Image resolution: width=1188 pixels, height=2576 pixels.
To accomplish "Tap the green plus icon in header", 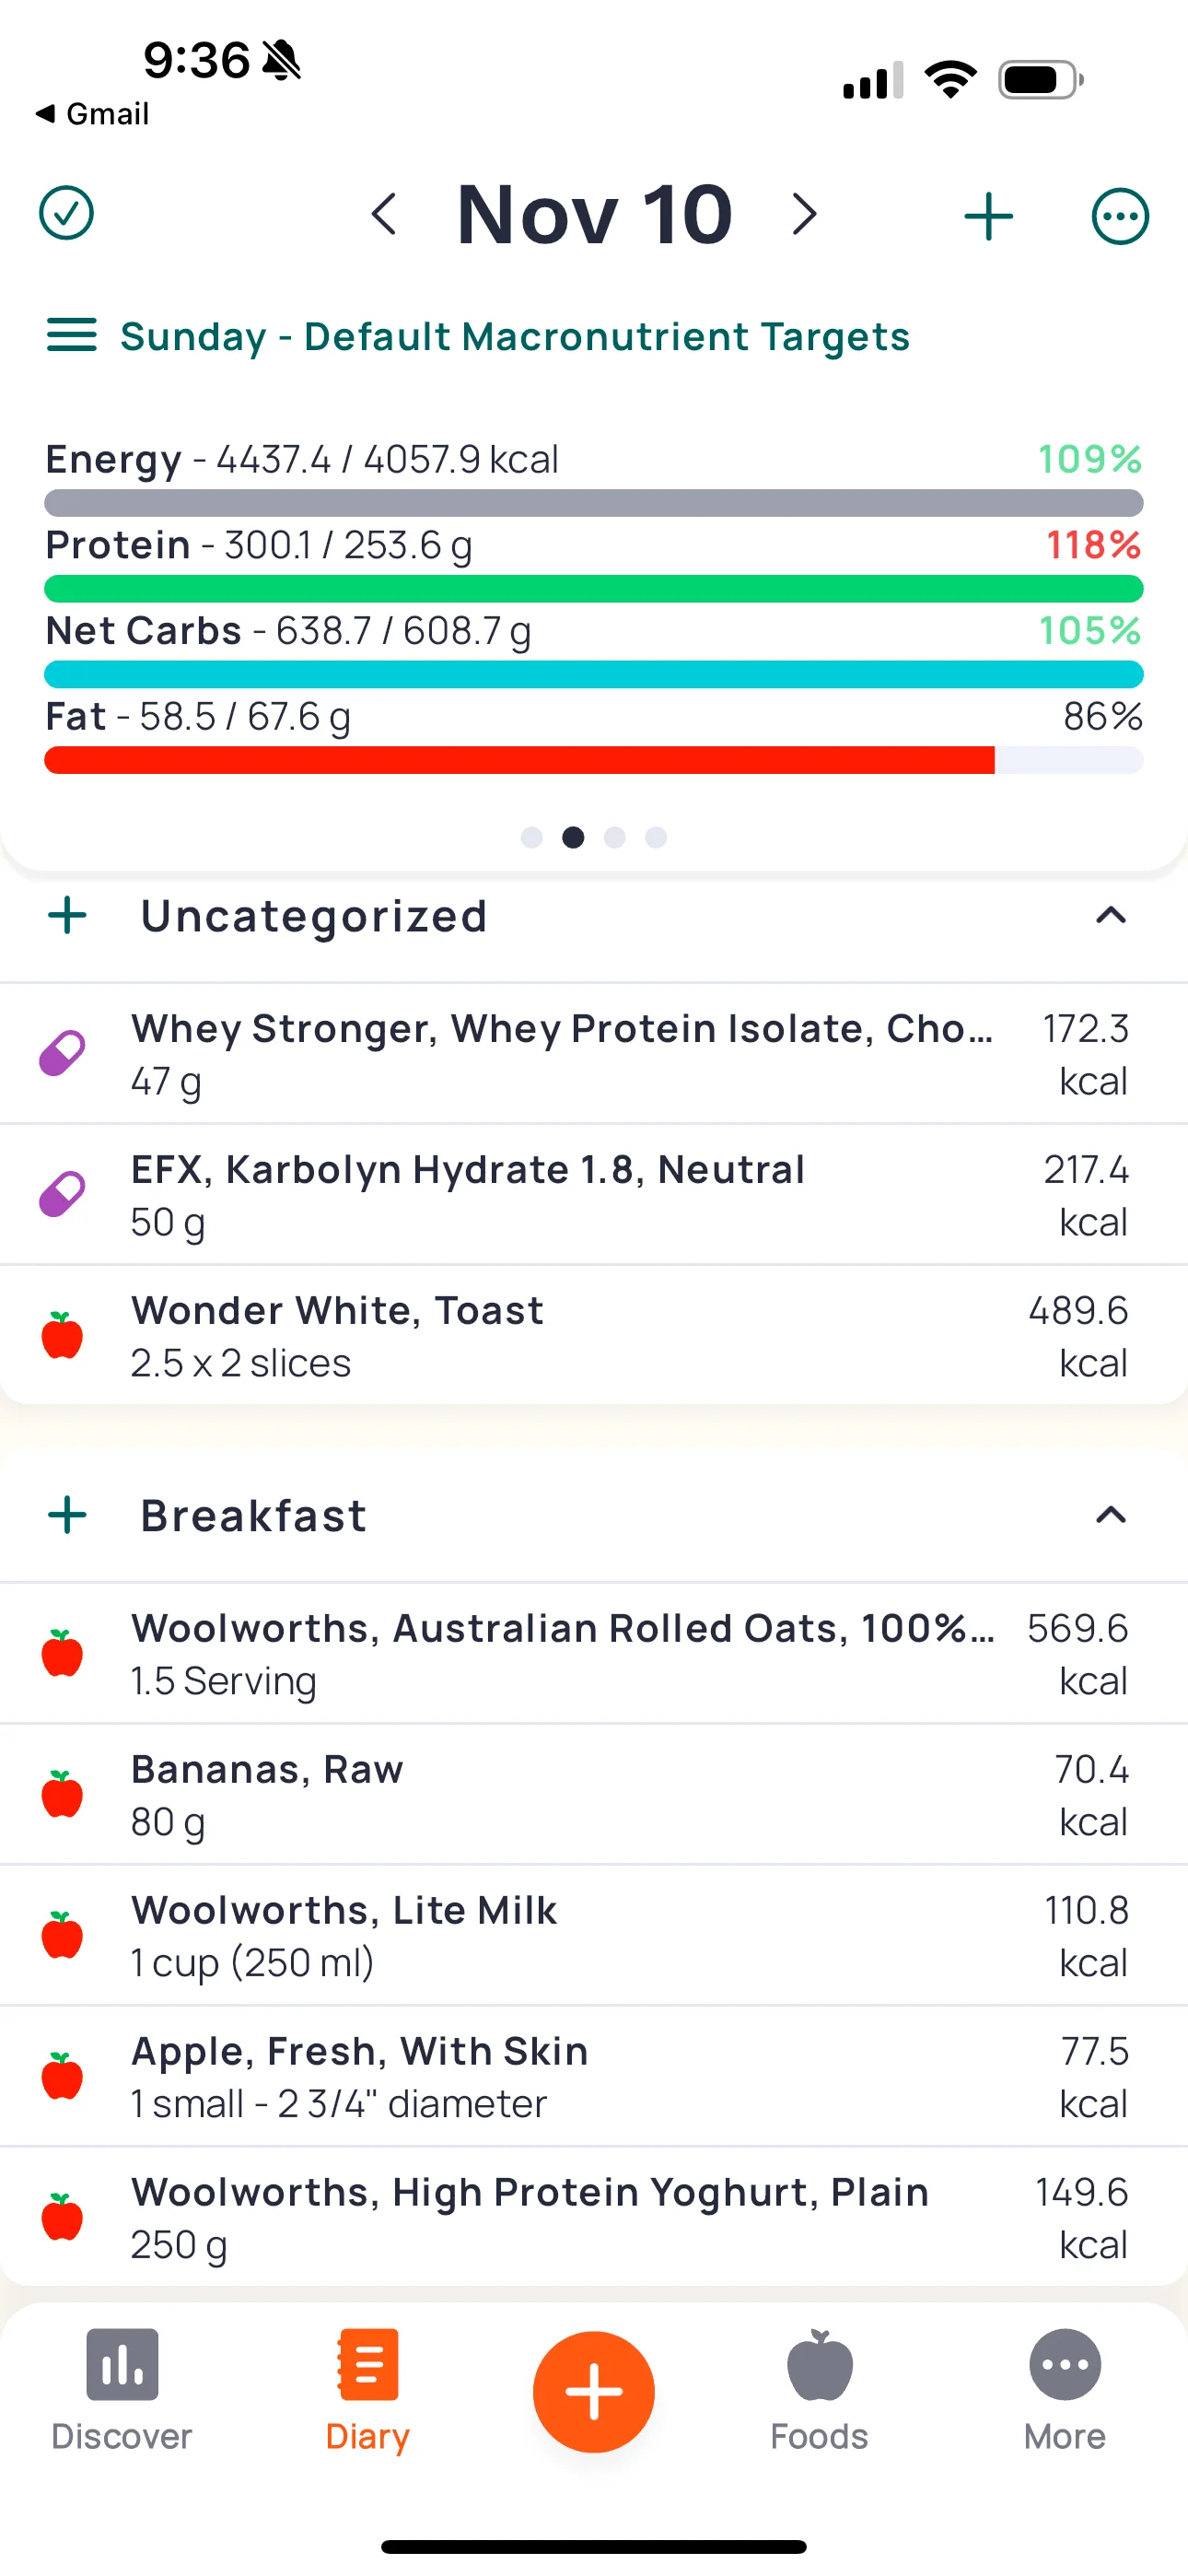I will pyautogui.click(x=988, y=216).
